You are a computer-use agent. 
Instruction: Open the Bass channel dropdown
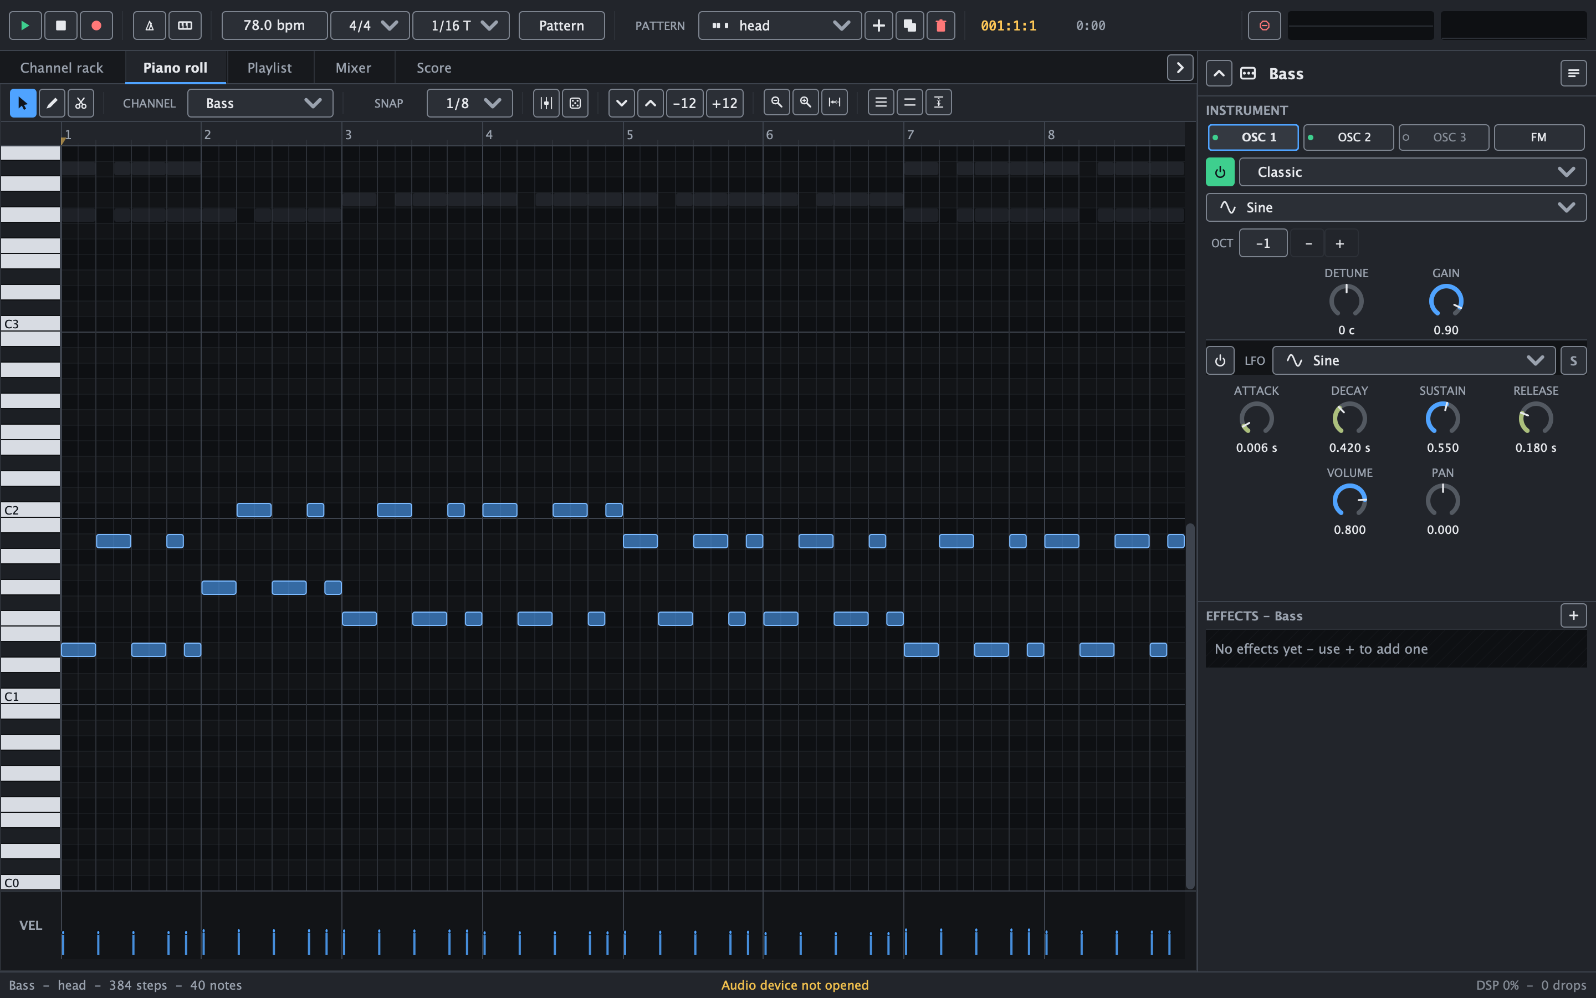click(x=260, y=103)
